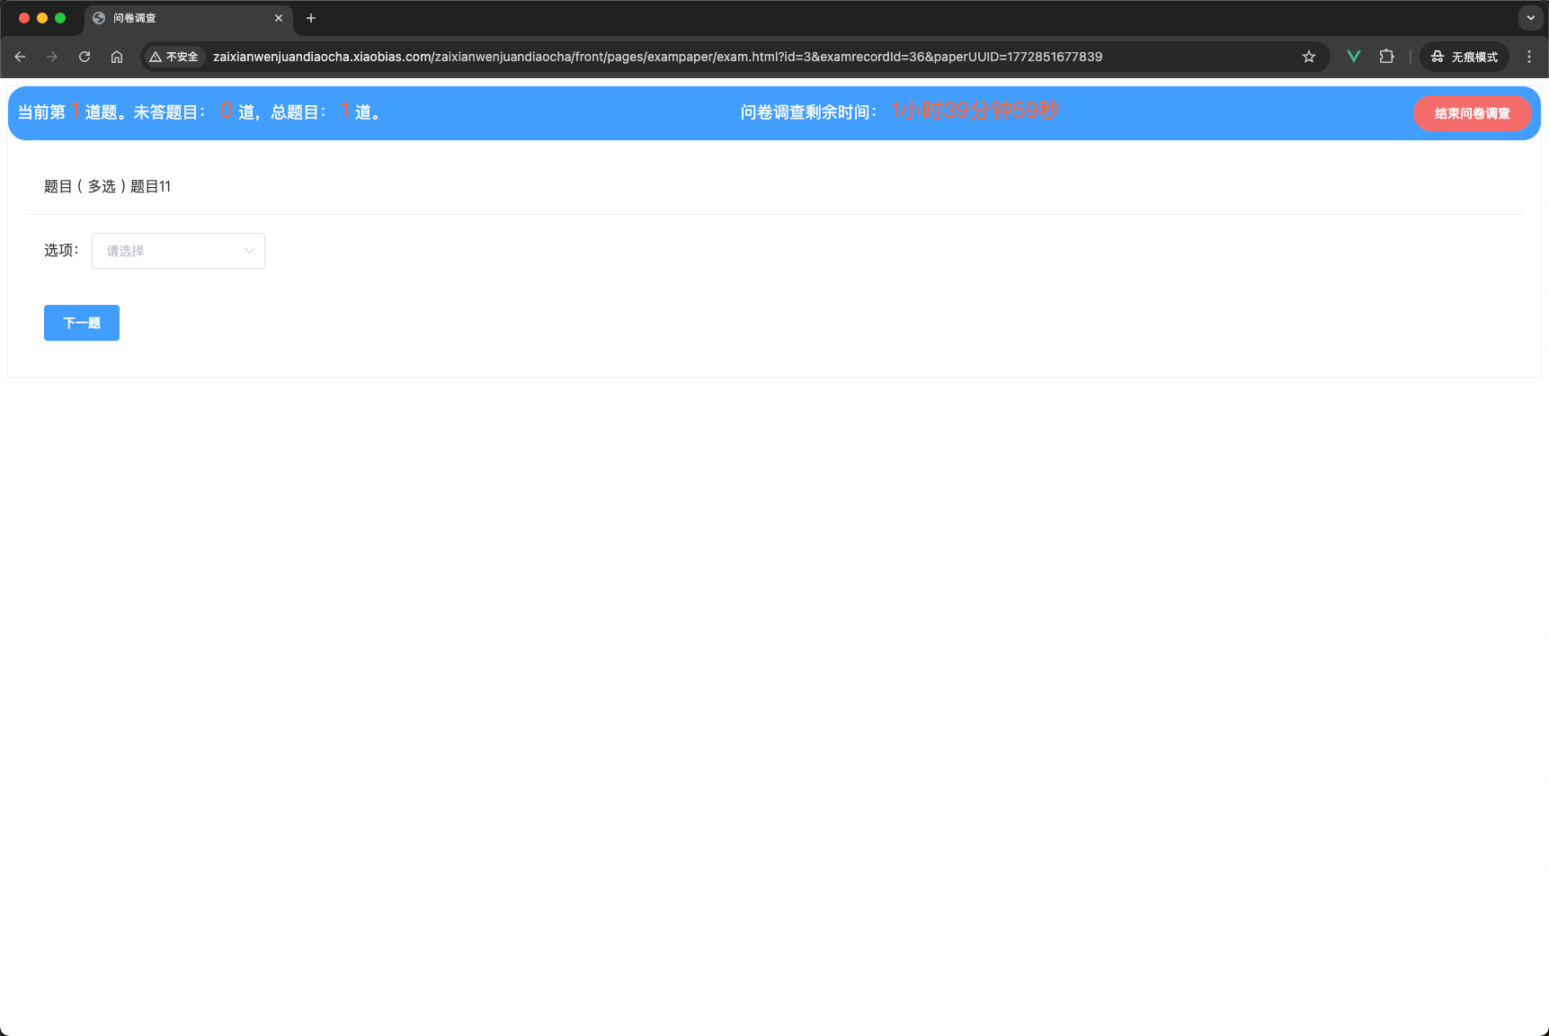Maximize window with green button
The image size is (1549, 1036).
pos(60,18)
